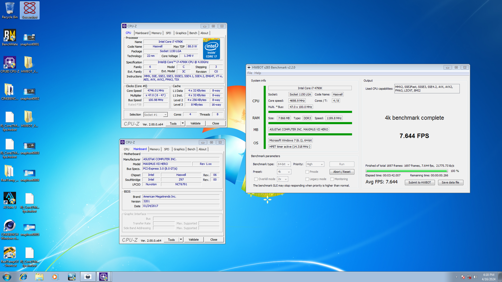
Task: Open the File menu in HWBOT x265
Action: pyautogui.click(x=250, y=73)
